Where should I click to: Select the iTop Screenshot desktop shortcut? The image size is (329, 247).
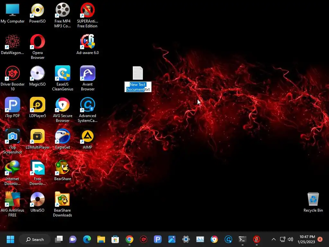click(13, 142)
